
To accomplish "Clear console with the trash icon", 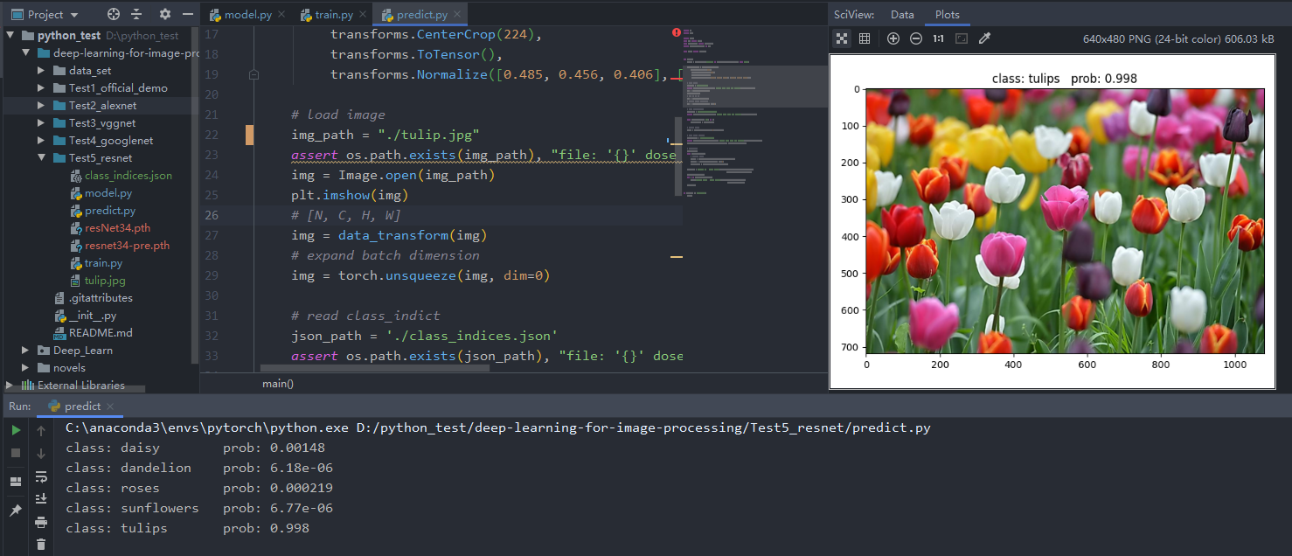I will coord(41,545).
